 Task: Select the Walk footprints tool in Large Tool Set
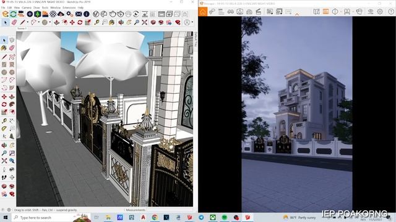point(4,178)
